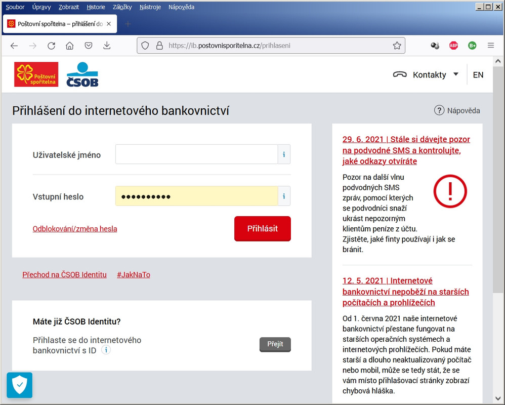Open the Soubor menu
The width and height of the screenshot is (505, 405).
coord(15,7)
